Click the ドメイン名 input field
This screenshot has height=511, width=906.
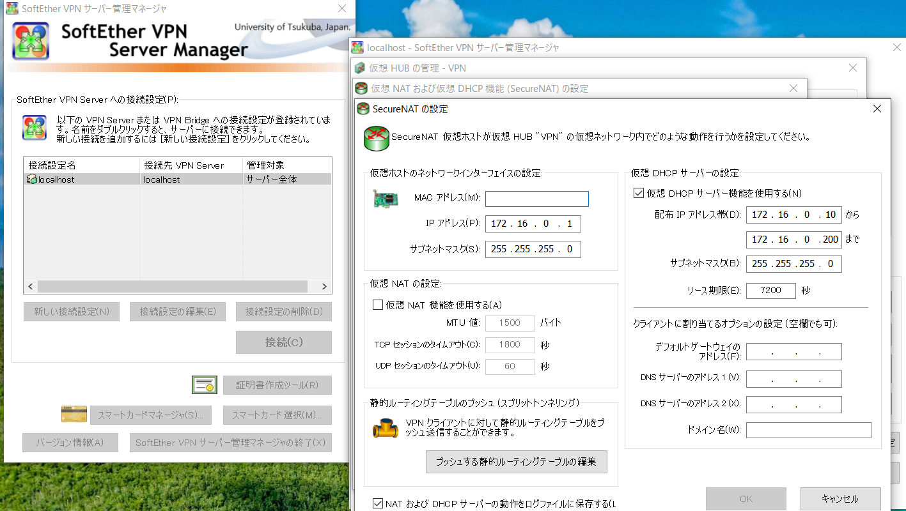(x=809, y=430)
